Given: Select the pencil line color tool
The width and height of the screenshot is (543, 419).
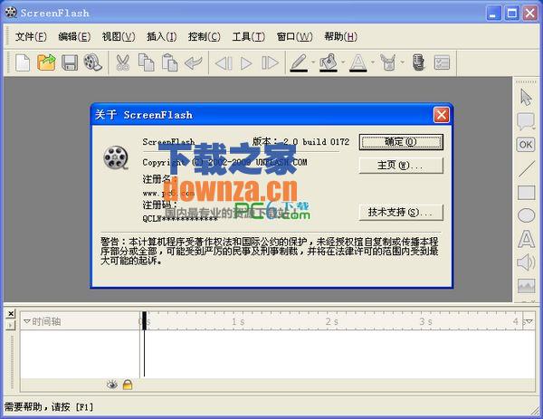Looking at the screenshot, I should click(299, 62).
